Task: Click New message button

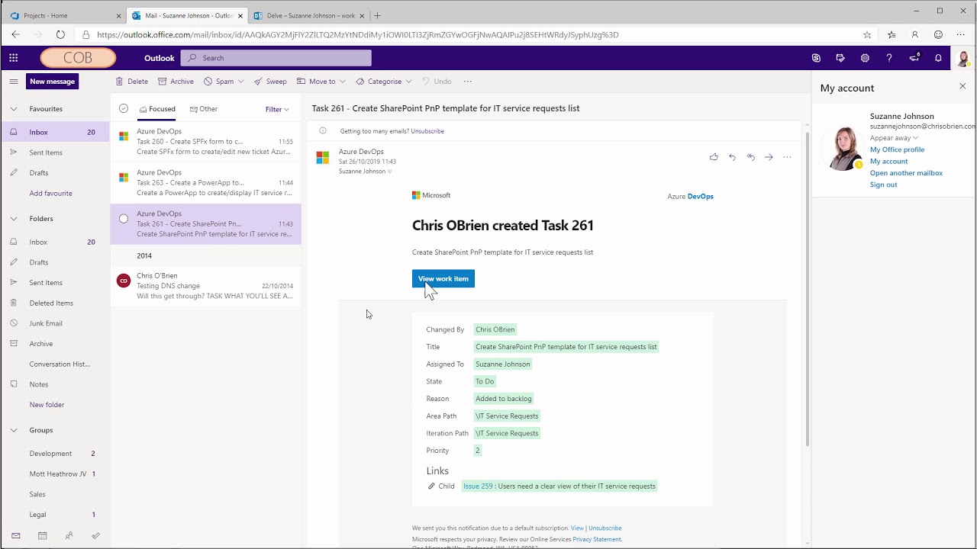Action: click(53, 82)
